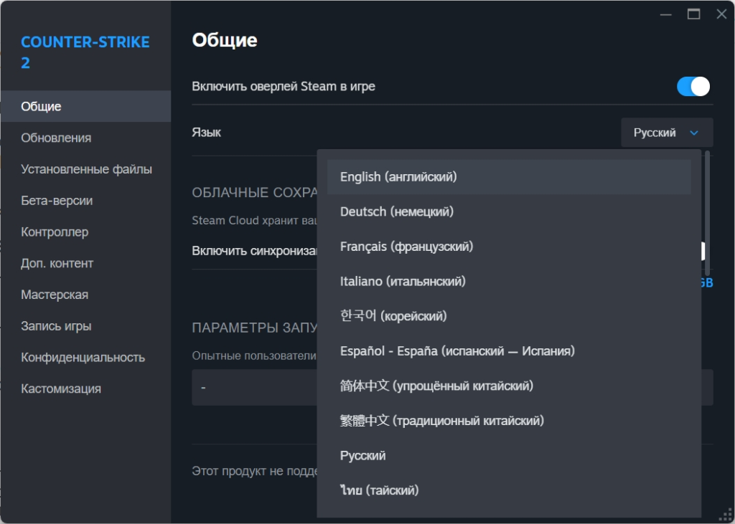735x524 pixels.
Task: Open the Мастерская section in the sidebar
Action: 55,295
